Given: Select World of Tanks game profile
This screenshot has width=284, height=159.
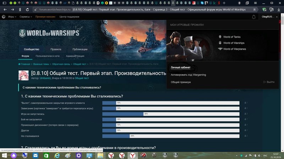Looking at the screenshot, I should click(x=232, y=37).
